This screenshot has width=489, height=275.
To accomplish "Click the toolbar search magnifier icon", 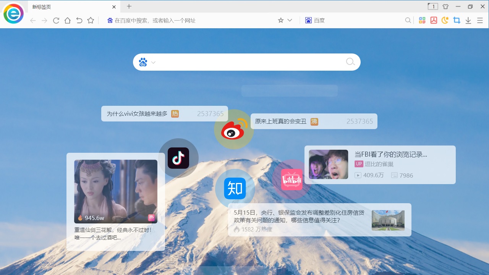I will pyautogui.click(x=408, y=21).
